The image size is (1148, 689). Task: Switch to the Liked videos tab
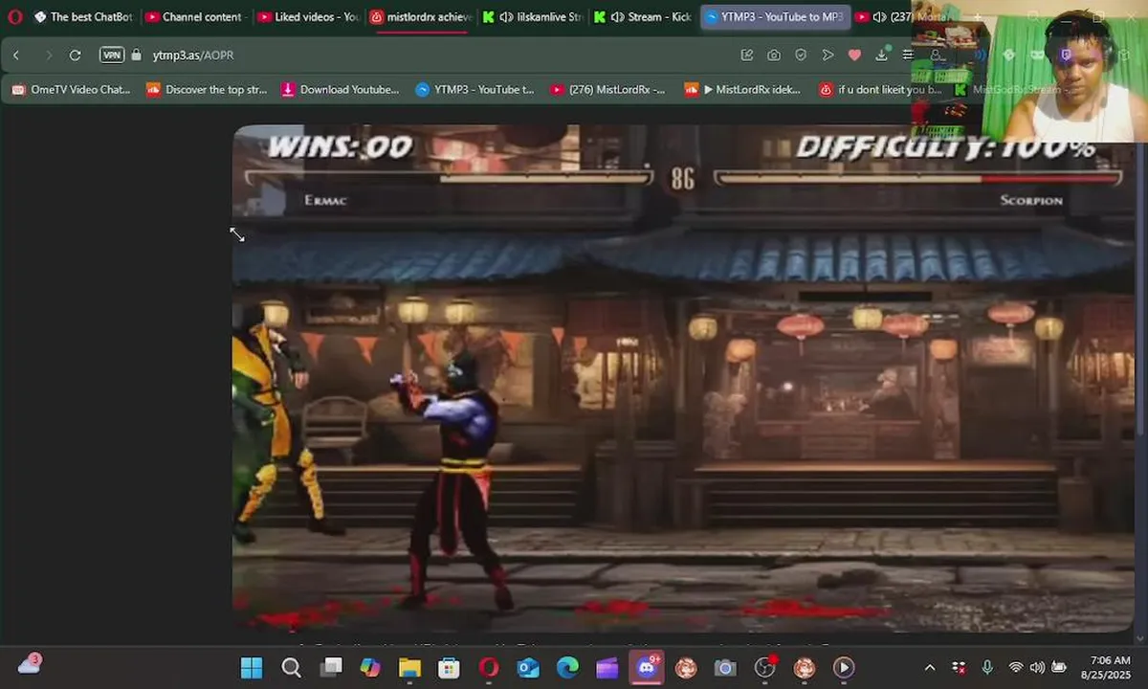pos(309,17)
